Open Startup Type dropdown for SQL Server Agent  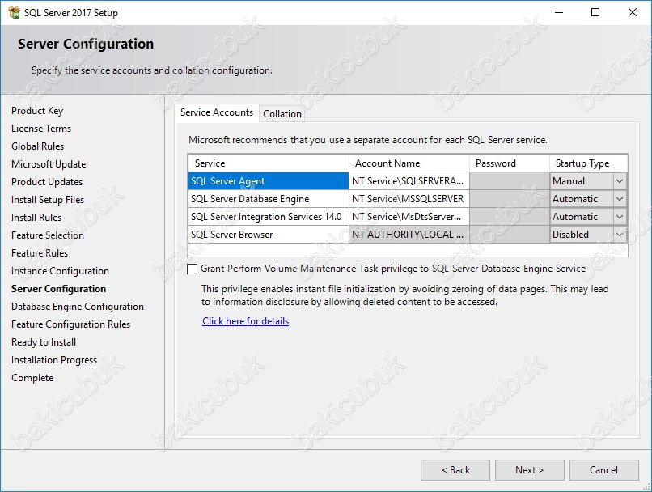click(x=619, y=181)
